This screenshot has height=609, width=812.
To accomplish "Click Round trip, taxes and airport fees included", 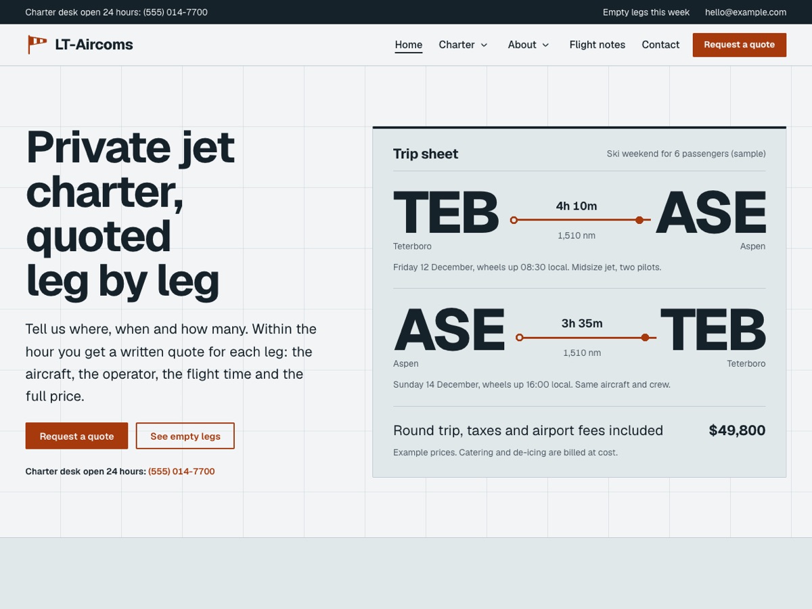I will tap(528, 430).
